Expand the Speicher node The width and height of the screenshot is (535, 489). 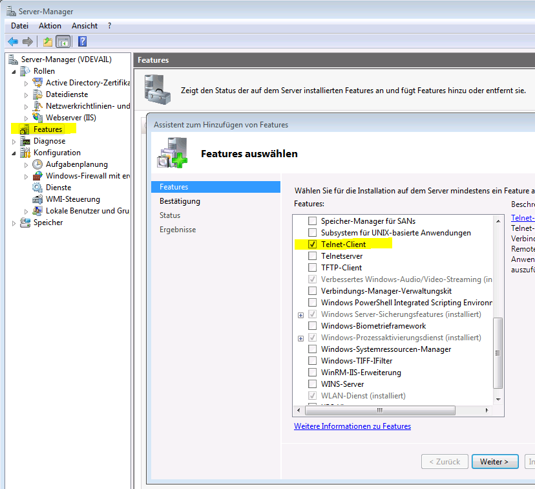click(x=14, y=223)
